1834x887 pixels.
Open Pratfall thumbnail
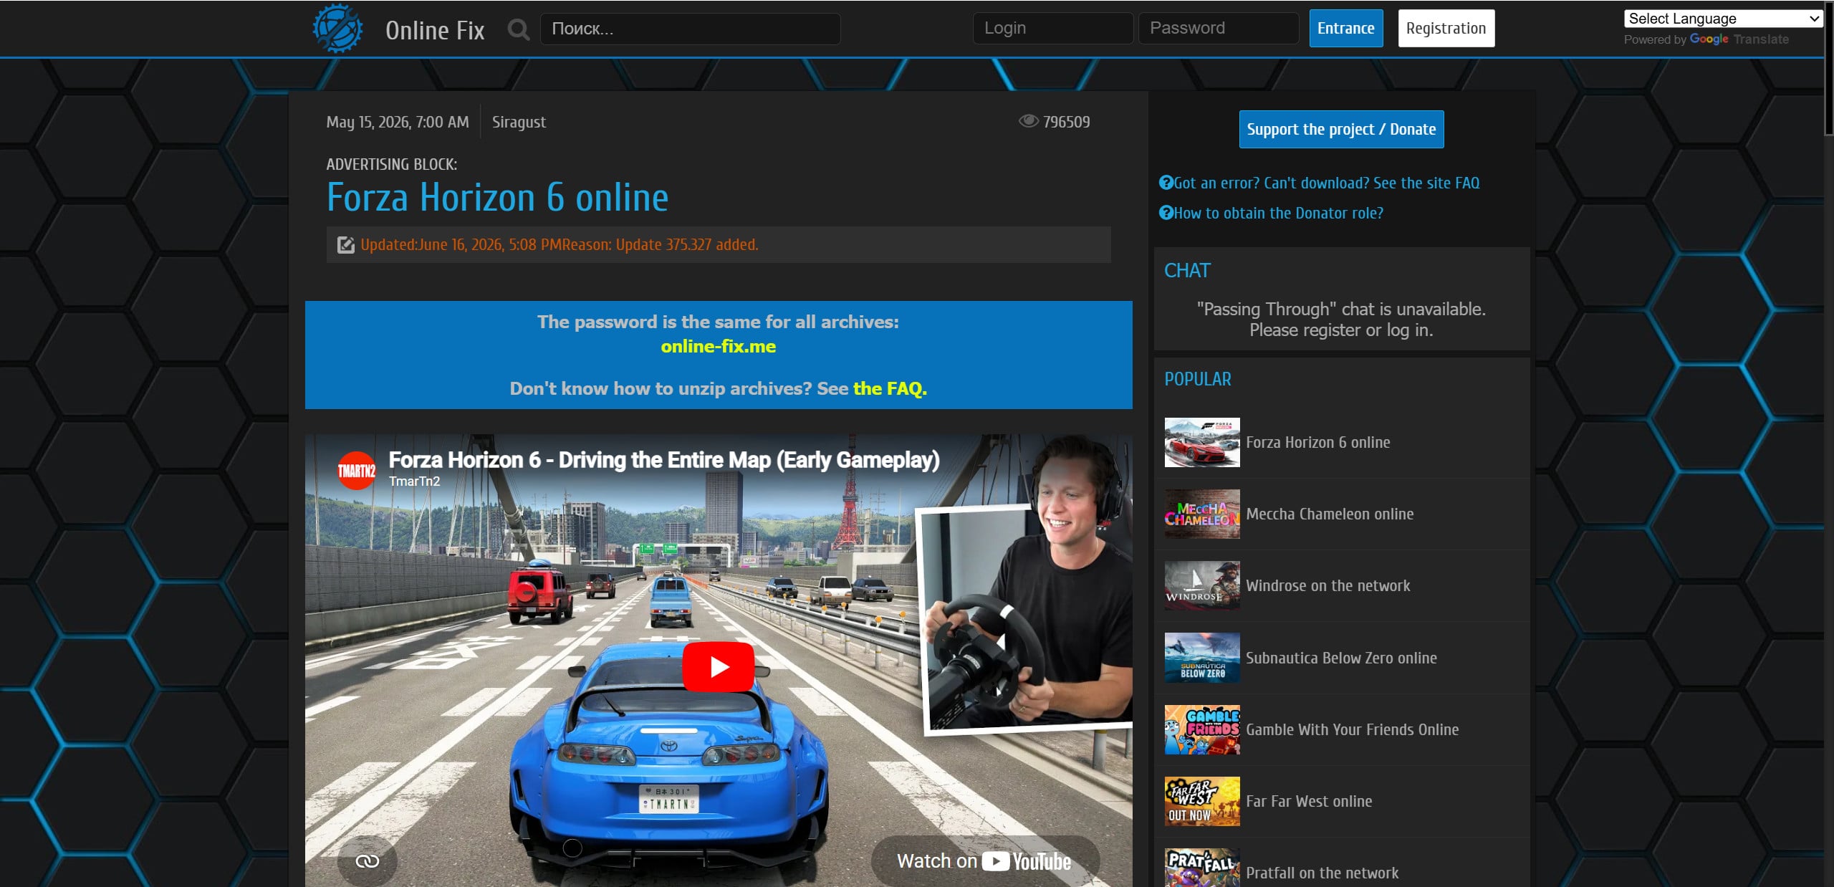[1201, 868]
